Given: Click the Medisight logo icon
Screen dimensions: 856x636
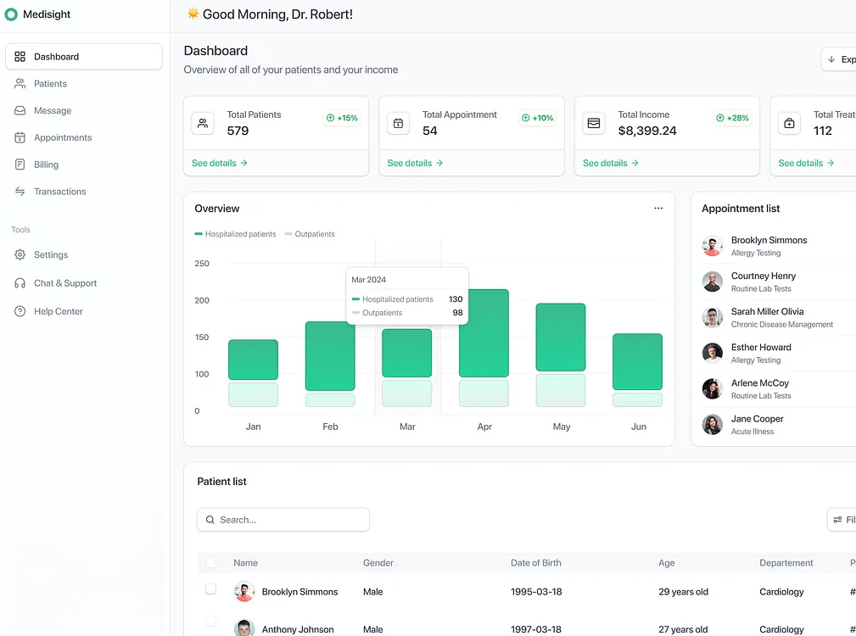Looking at the screenshot, I should pos(11,14).
